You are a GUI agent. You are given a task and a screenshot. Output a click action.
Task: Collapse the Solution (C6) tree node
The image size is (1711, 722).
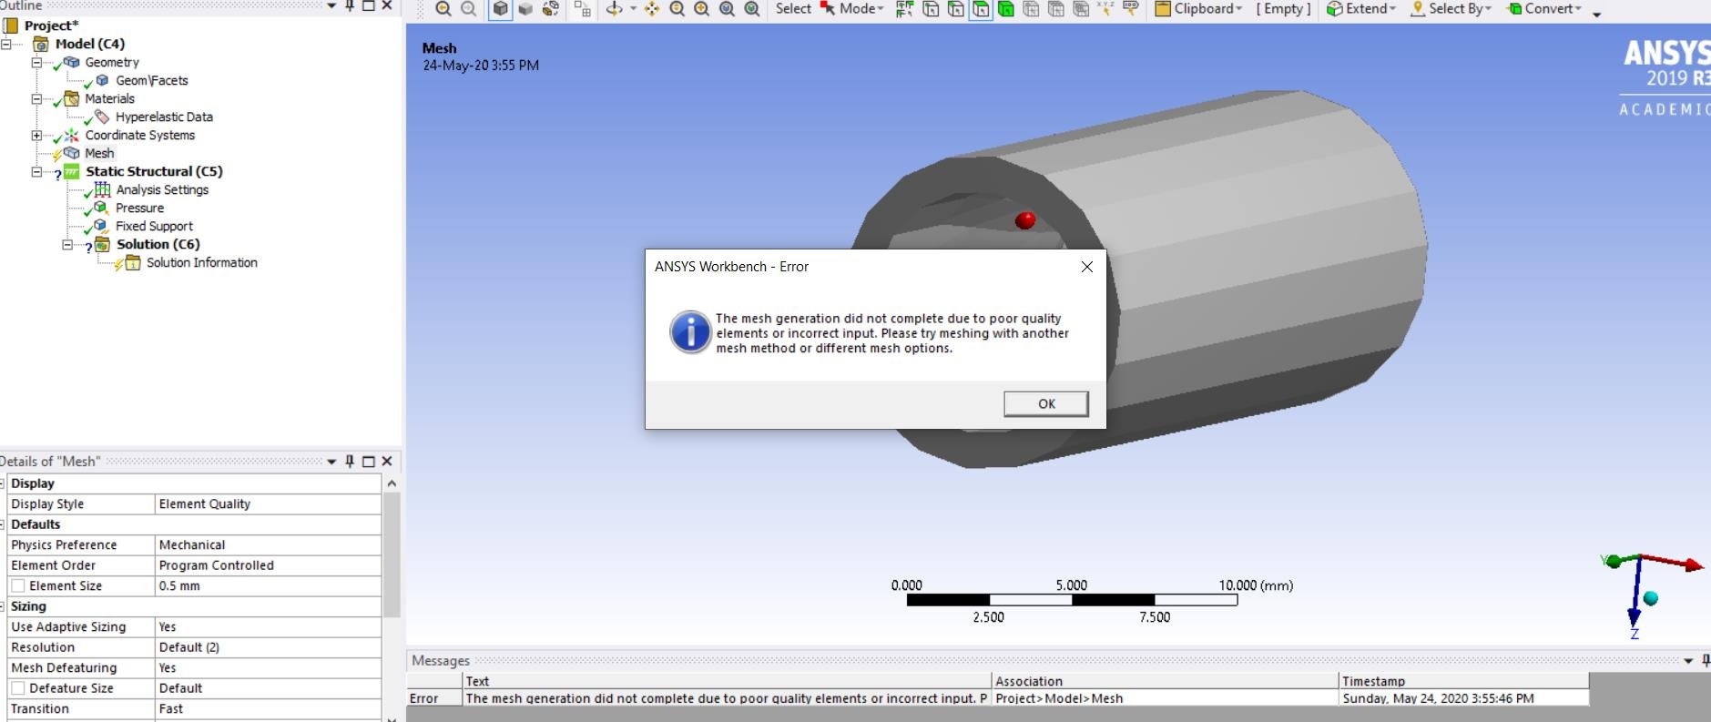point(66,244)
